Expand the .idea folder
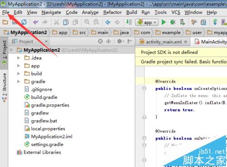 tap(19, 58)
